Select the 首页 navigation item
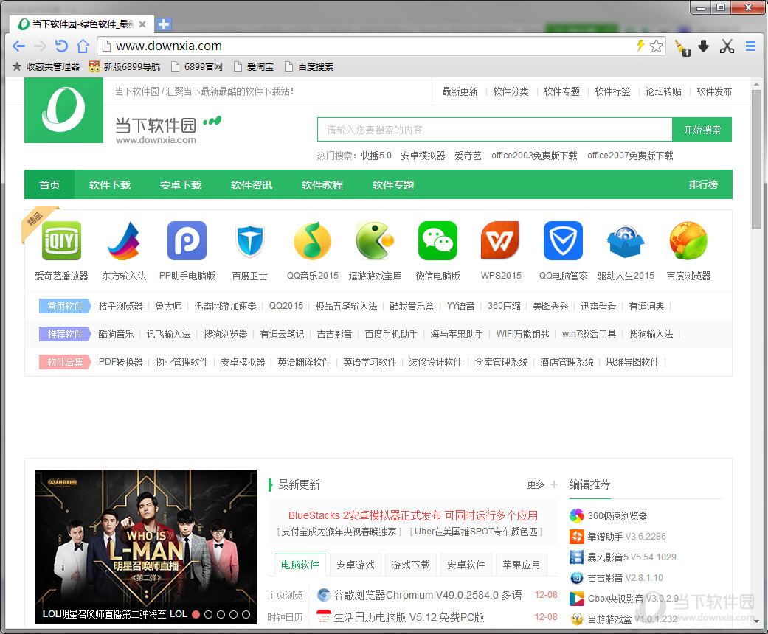 click(x=49, y=184)
